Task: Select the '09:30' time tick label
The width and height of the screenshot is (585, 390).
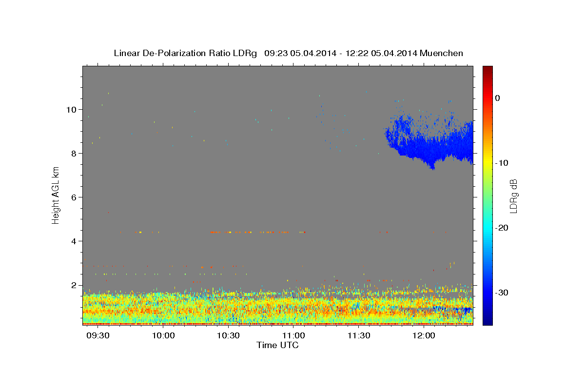Action: point(98,336)
